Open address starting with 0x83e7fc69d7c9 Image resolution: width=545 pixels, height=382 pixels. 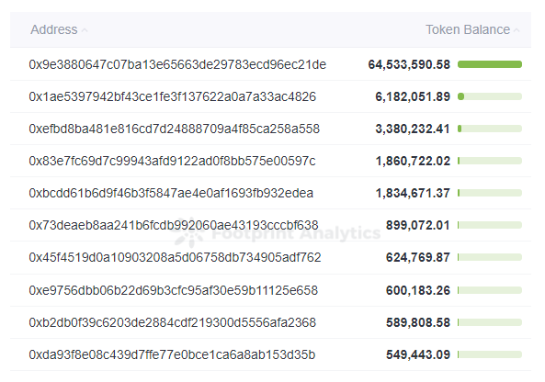point(172,161)
